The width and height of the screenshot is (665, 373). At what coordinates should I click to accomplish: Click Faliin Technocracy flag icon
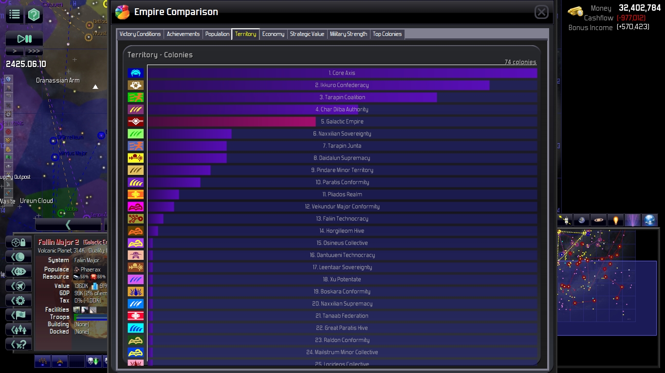(x=136, y=219)
